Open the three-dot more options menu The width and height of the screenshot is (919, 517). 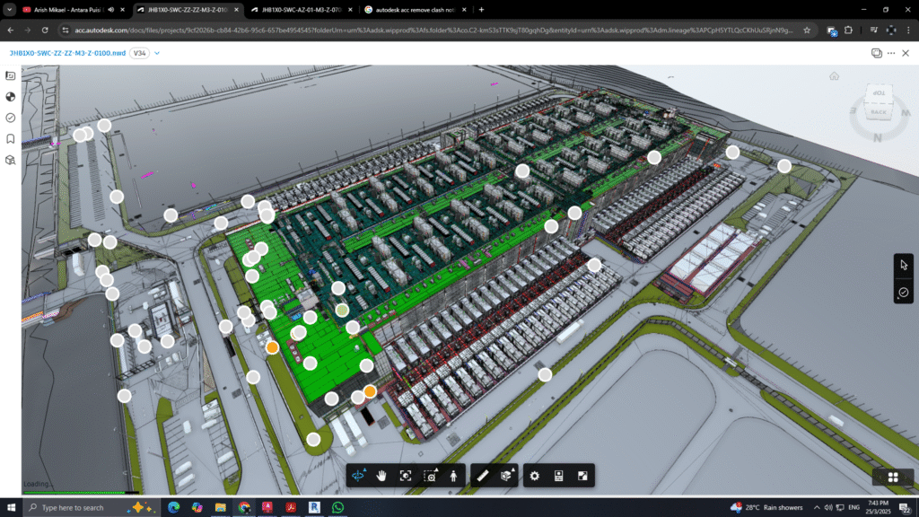[x=892, y=53]
